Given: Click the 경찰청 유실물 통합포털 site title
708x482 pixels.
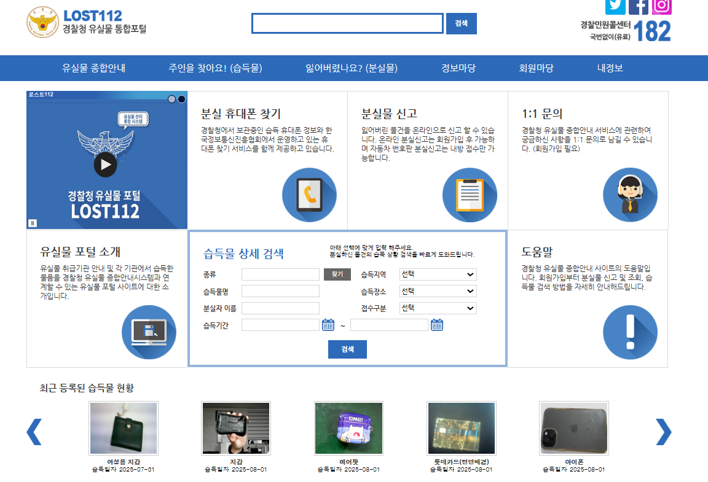Looking at the screenshot, I should (x=104, y=29).
